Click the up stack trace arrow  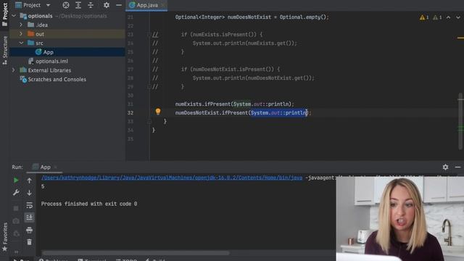click(x=29, y=181)
